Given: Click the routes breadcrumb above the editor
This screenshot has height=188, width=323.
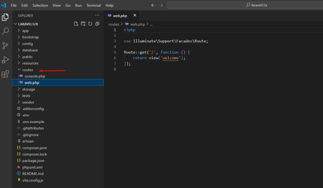Looking at the screenshot, I should click(114, 24).
